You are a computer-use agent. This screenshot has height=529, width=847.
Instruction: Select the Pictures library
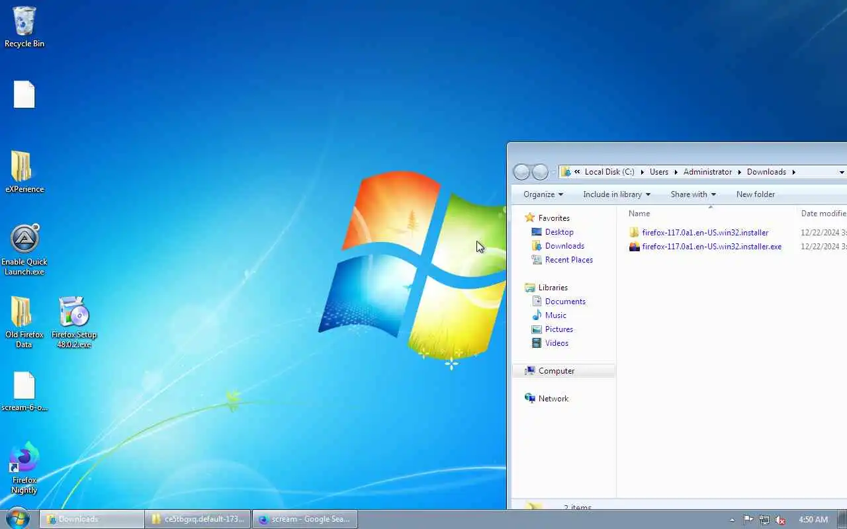pyautogui.click(x=559, y=329)
